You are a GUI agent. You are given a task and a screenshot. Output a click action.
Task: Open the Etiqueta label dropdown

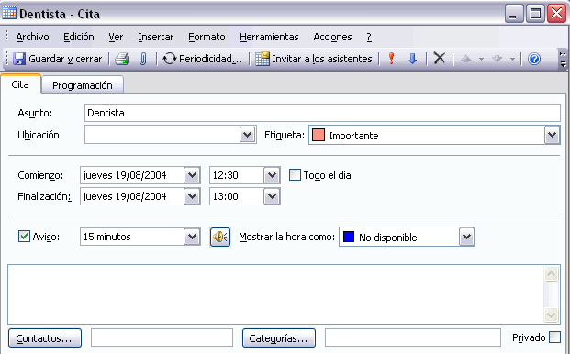pyautogui.click(x=552, y=135)
